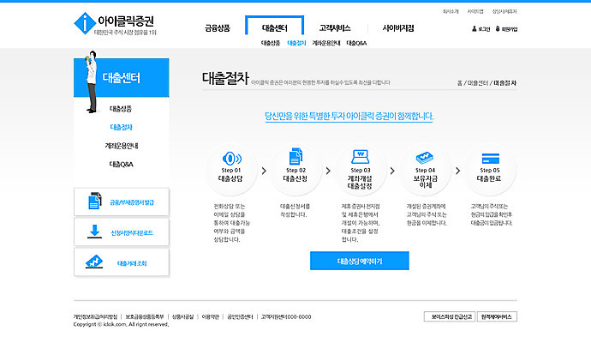The image size is (591, 343).
Task: Click the blue document icon in 금융/부채증명서발급 box
Action: pos(94,201)
